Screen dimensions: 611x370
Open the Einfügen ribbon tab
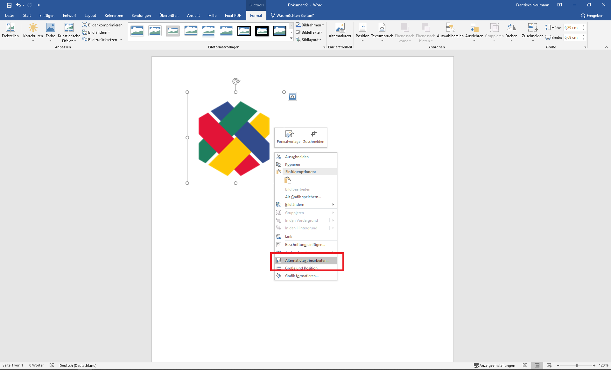(x=47, y=15)
